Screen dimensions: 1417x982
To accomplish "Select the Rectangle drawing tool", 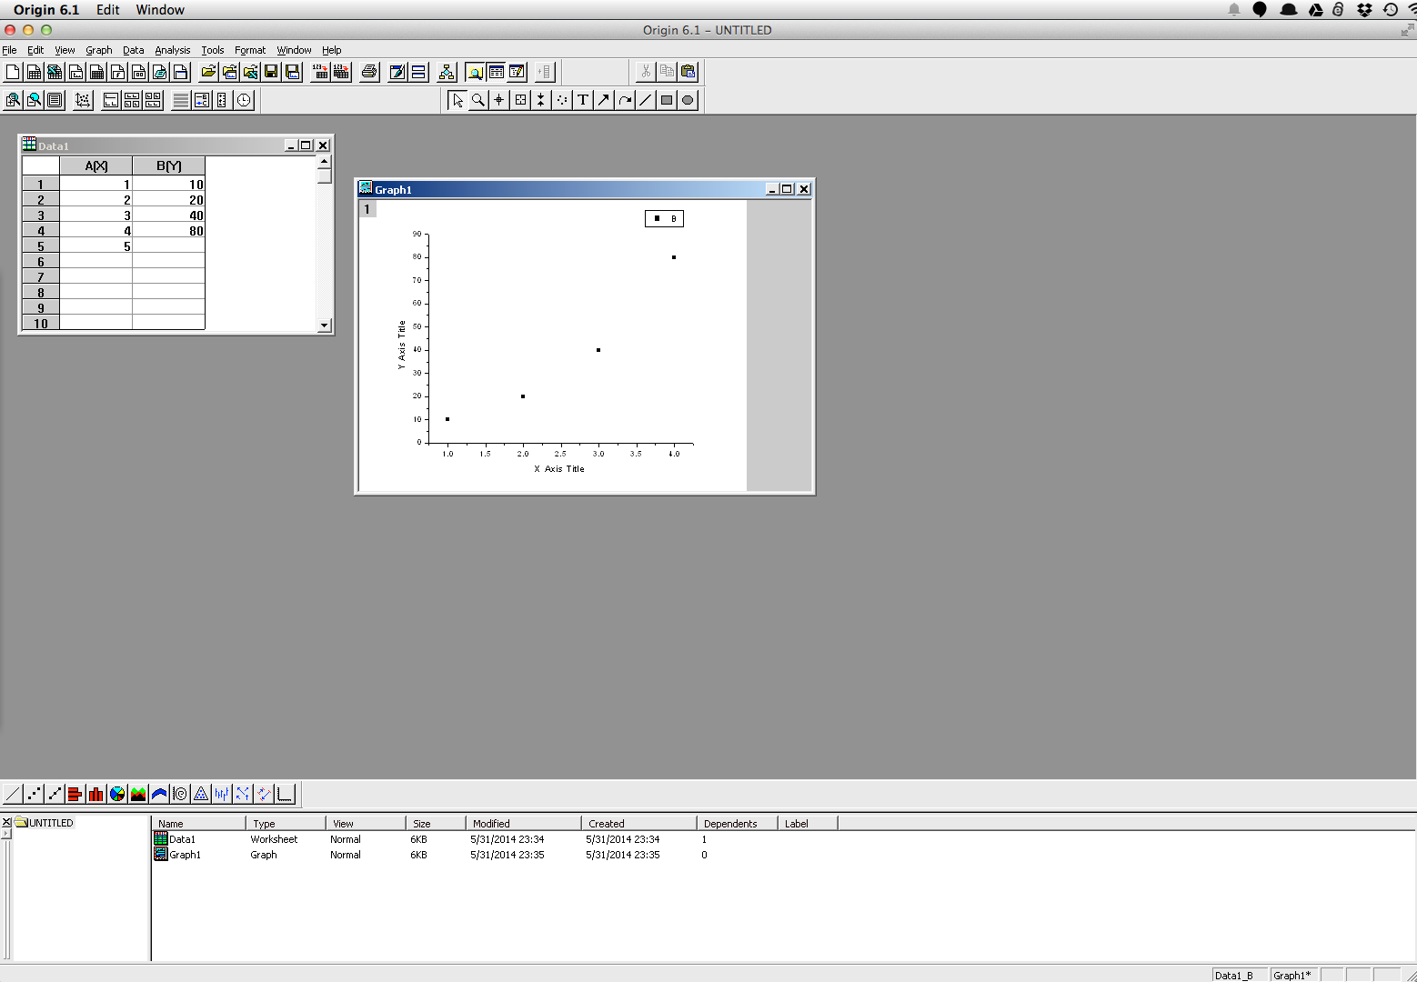I will pyautogui.click(x=666, y=100).
